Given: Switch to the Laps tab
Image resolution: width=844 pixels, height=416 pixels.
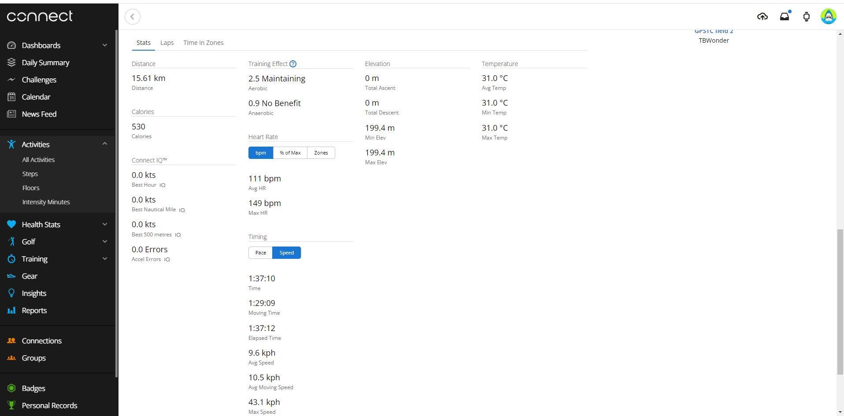Looking at the screenshot, I should pyautogui.click(x=167, y=43).
